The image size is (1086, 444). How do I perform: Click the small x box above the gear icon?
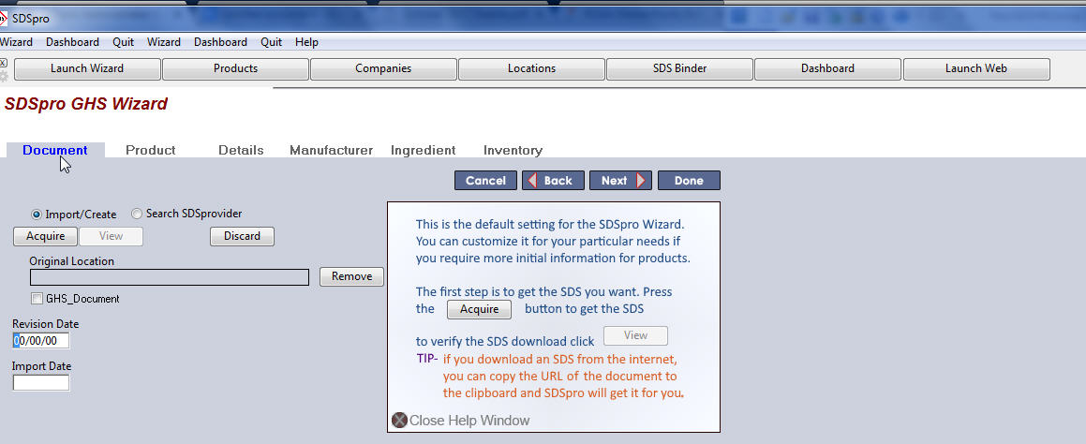(4, 63)
